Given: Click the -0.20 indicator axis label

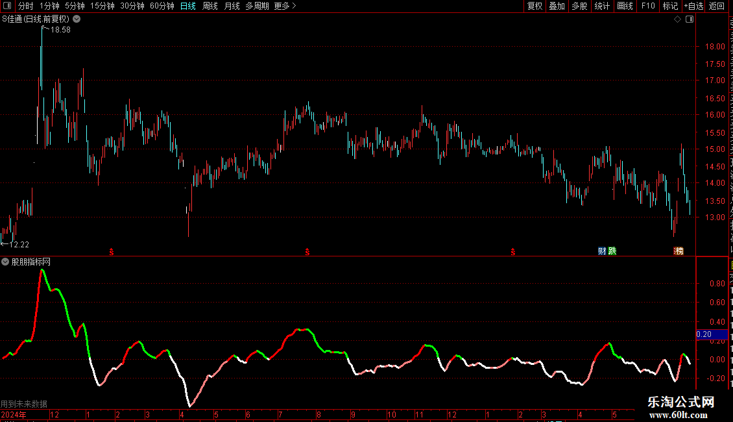Looking at the screenshot, I should click(x=715, y=379).
